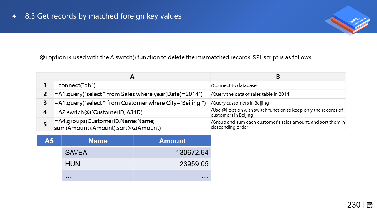Click the page number 230
The height and width of the screenshot is (212, 377).
tap(353, 205)
